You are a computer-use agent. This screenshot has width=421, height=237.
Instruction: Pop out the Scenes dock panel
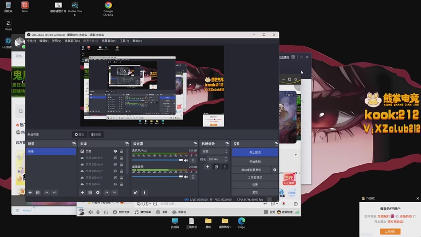[x=74, y=144]
